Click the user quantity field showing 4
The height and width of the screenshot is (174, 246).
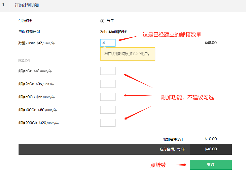click(x=108, y=43)
